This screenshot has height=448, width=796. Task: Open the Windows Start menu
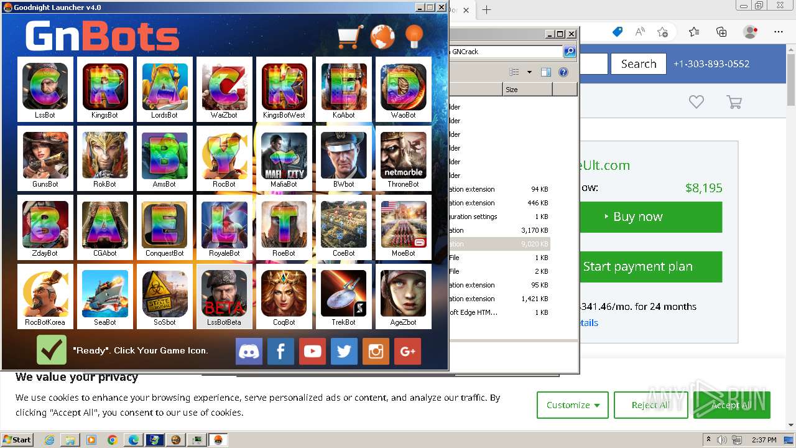(17, 439)
